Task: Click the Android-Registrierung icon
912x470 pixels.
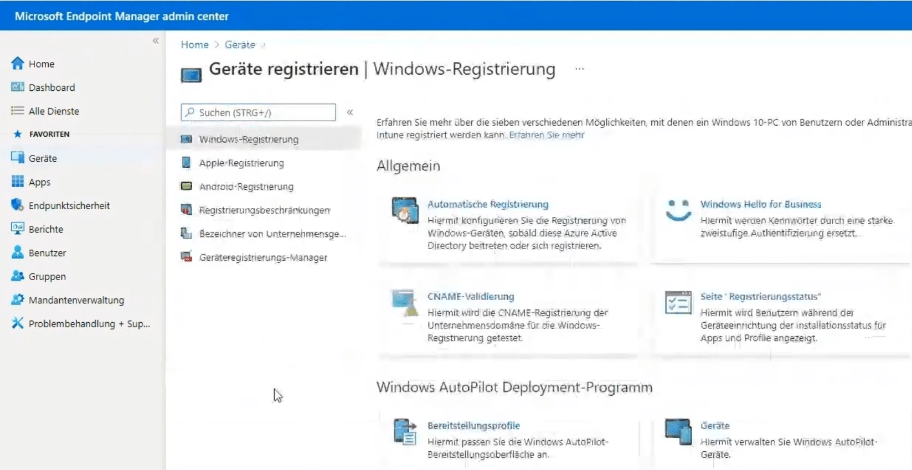Action: 187,186
